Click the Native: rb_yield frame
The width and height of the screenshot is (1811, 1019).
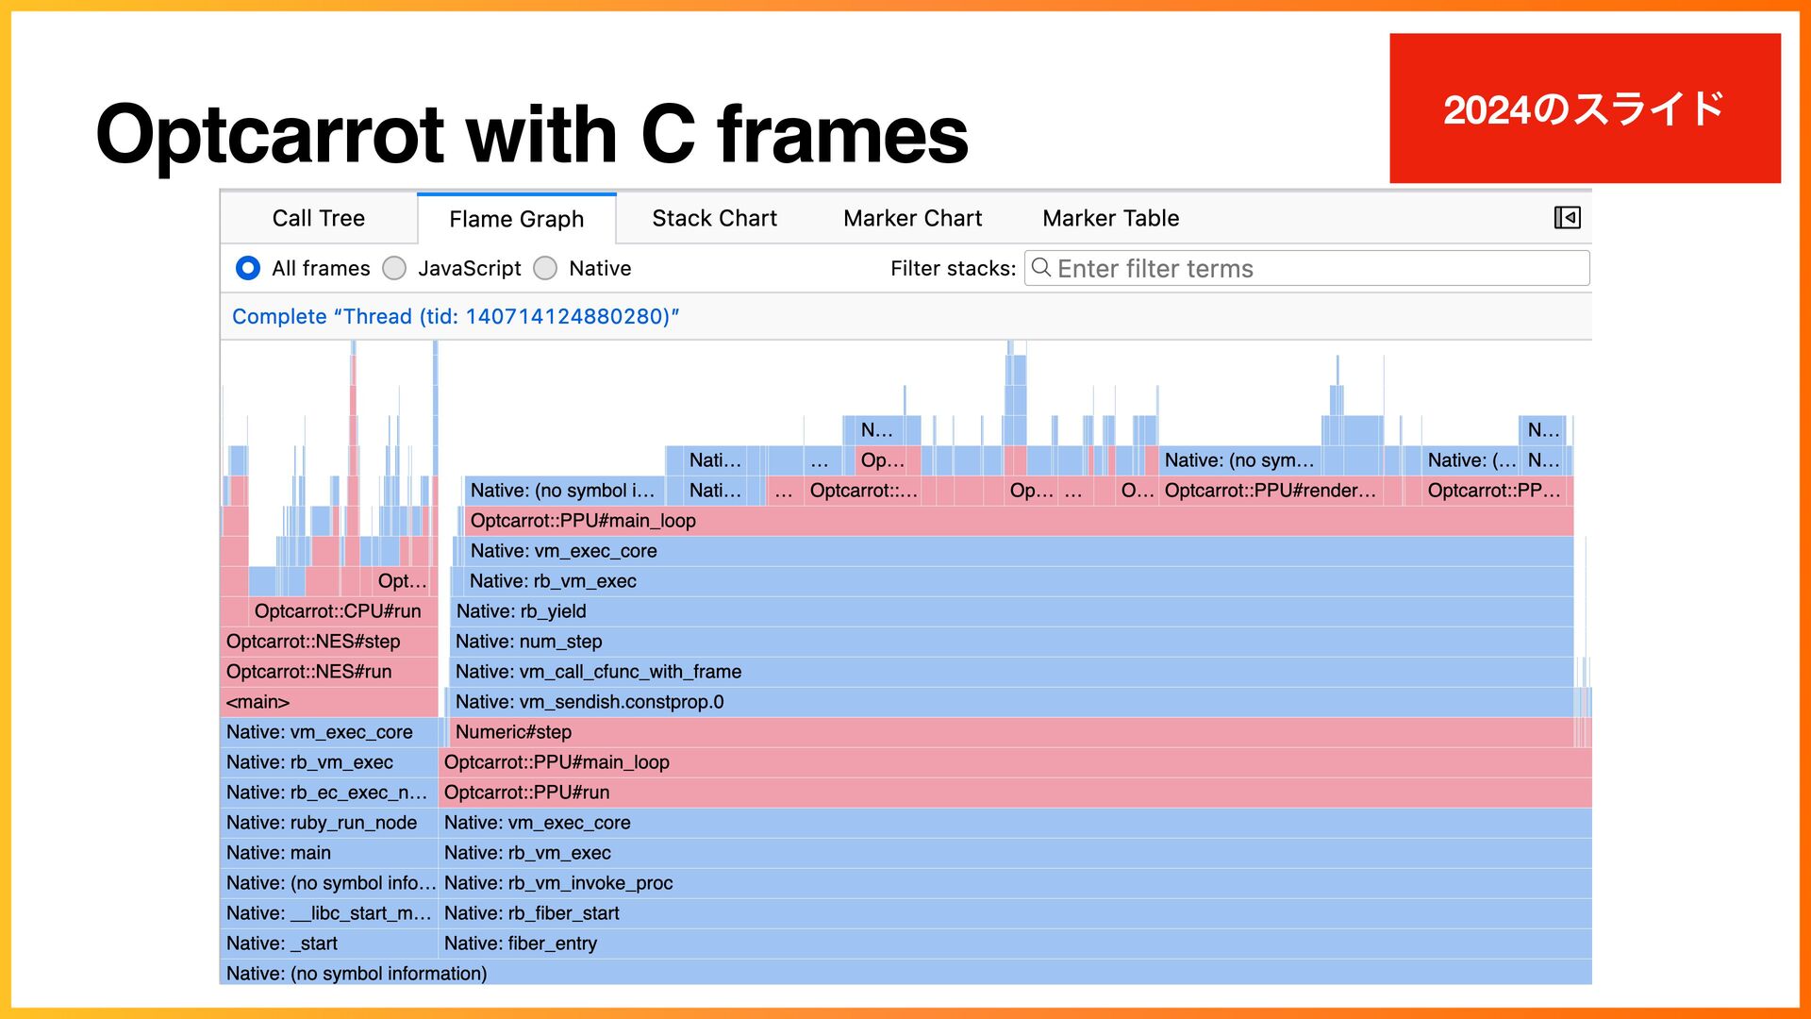[x=1012, y=611]
